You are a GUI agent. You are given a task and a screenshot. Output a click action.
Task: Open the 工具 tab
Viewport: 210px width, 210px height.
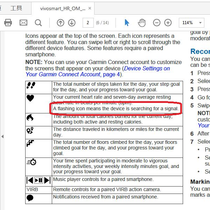[x=16, y=8]
